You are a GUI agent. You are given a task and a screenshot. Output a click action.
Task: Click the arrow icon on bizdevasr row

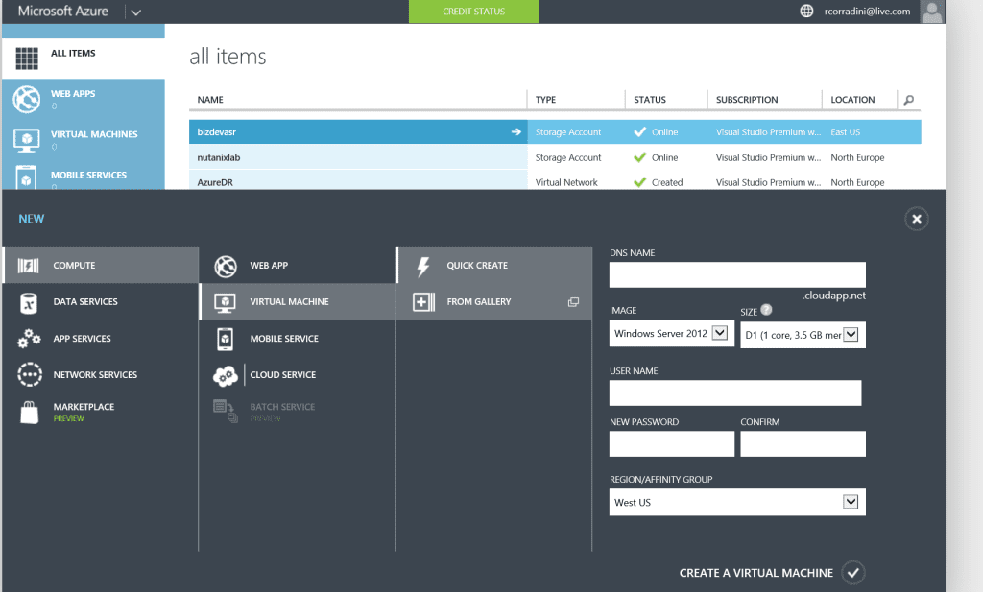coord(515,132)
